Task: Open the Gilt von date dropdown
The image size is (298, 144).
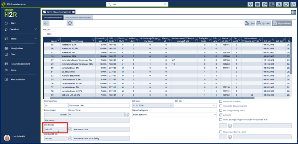Action: click(171, 106)
